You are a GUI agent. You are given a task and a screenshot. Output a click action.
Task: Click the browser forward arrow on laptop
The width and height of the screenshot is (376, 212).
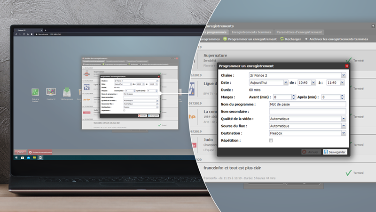point(20,34)
